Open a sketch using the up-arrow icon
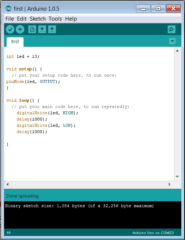 42,29
